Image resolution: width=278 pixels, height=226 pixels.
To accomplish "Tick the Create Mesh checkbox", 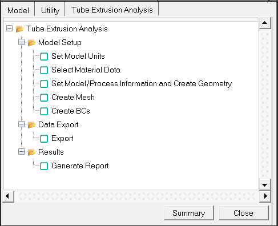I will click(44, 98).
